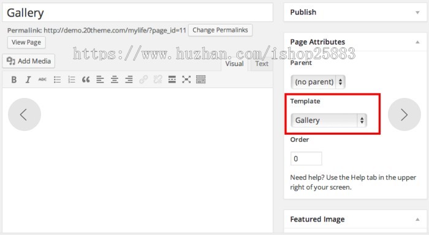Enter distraction-free fullscreen writing mode
The width and height of the screenshot is (429, 235).
(186, 80)
